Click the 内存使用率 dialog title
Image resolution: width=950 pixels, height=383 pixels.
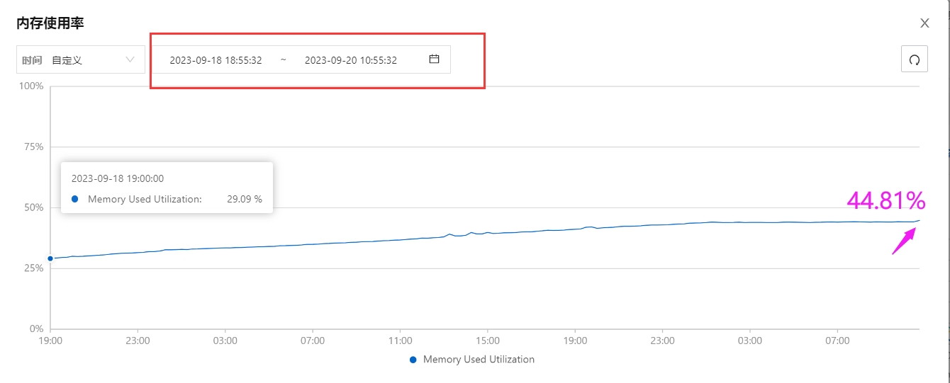click(x=50, y=23)
